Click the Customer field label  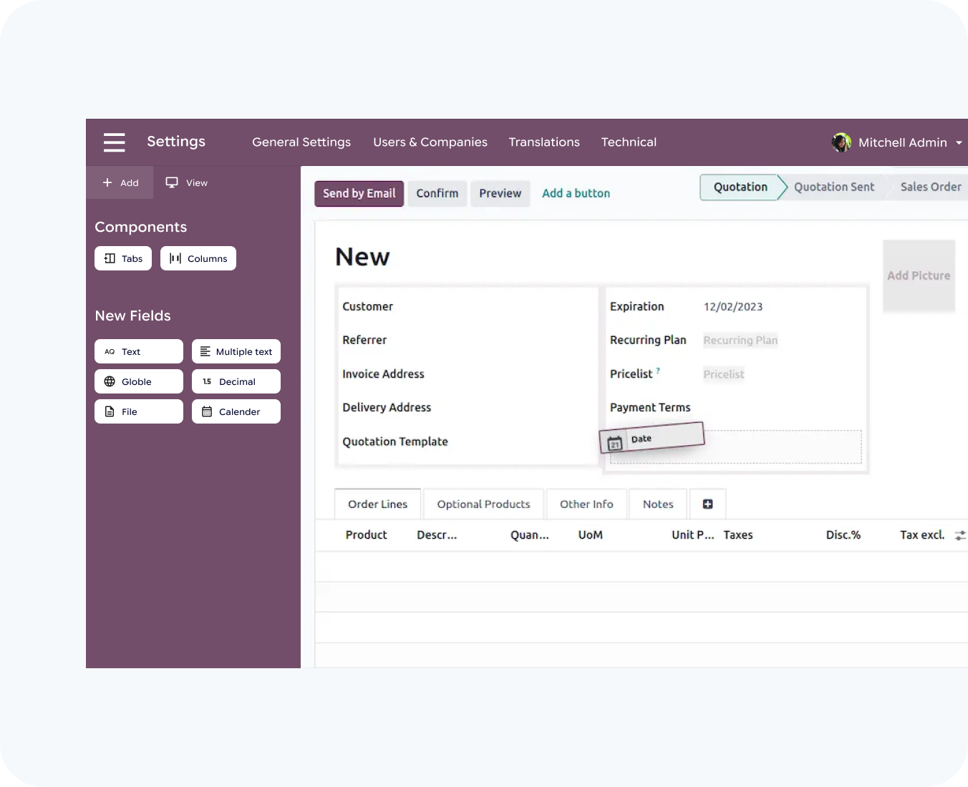click(368, 306)
